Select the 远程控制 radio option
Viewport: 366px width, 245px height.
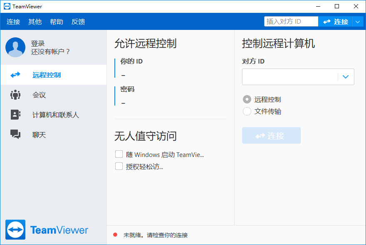point(247,99)
